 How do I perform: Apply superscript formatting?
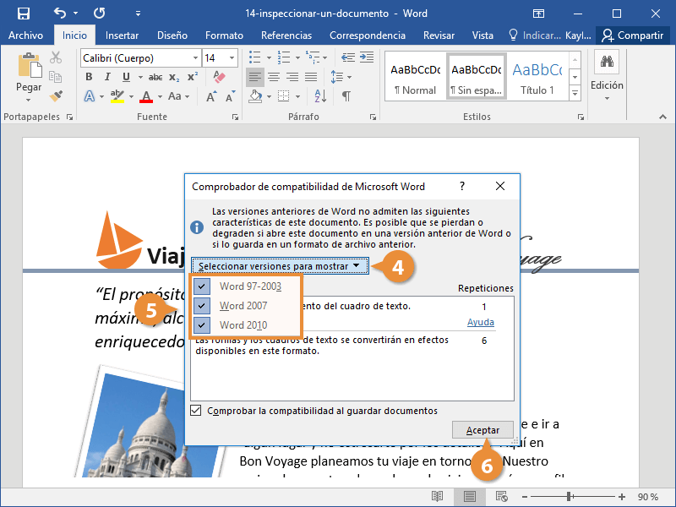tap(193, 77)
